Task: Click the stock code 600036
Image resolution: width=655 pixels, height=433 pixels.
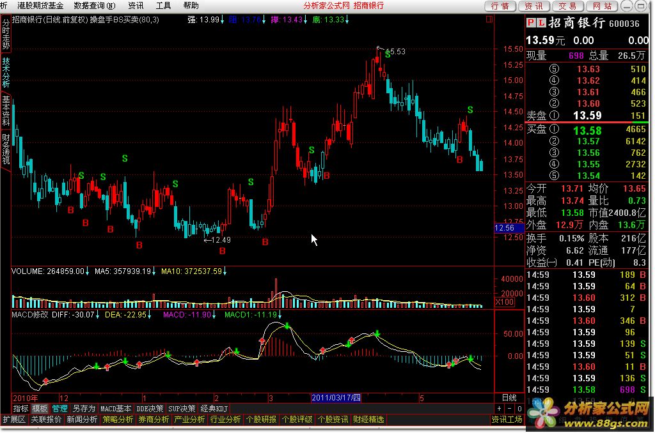Action: tap(624, 24)
